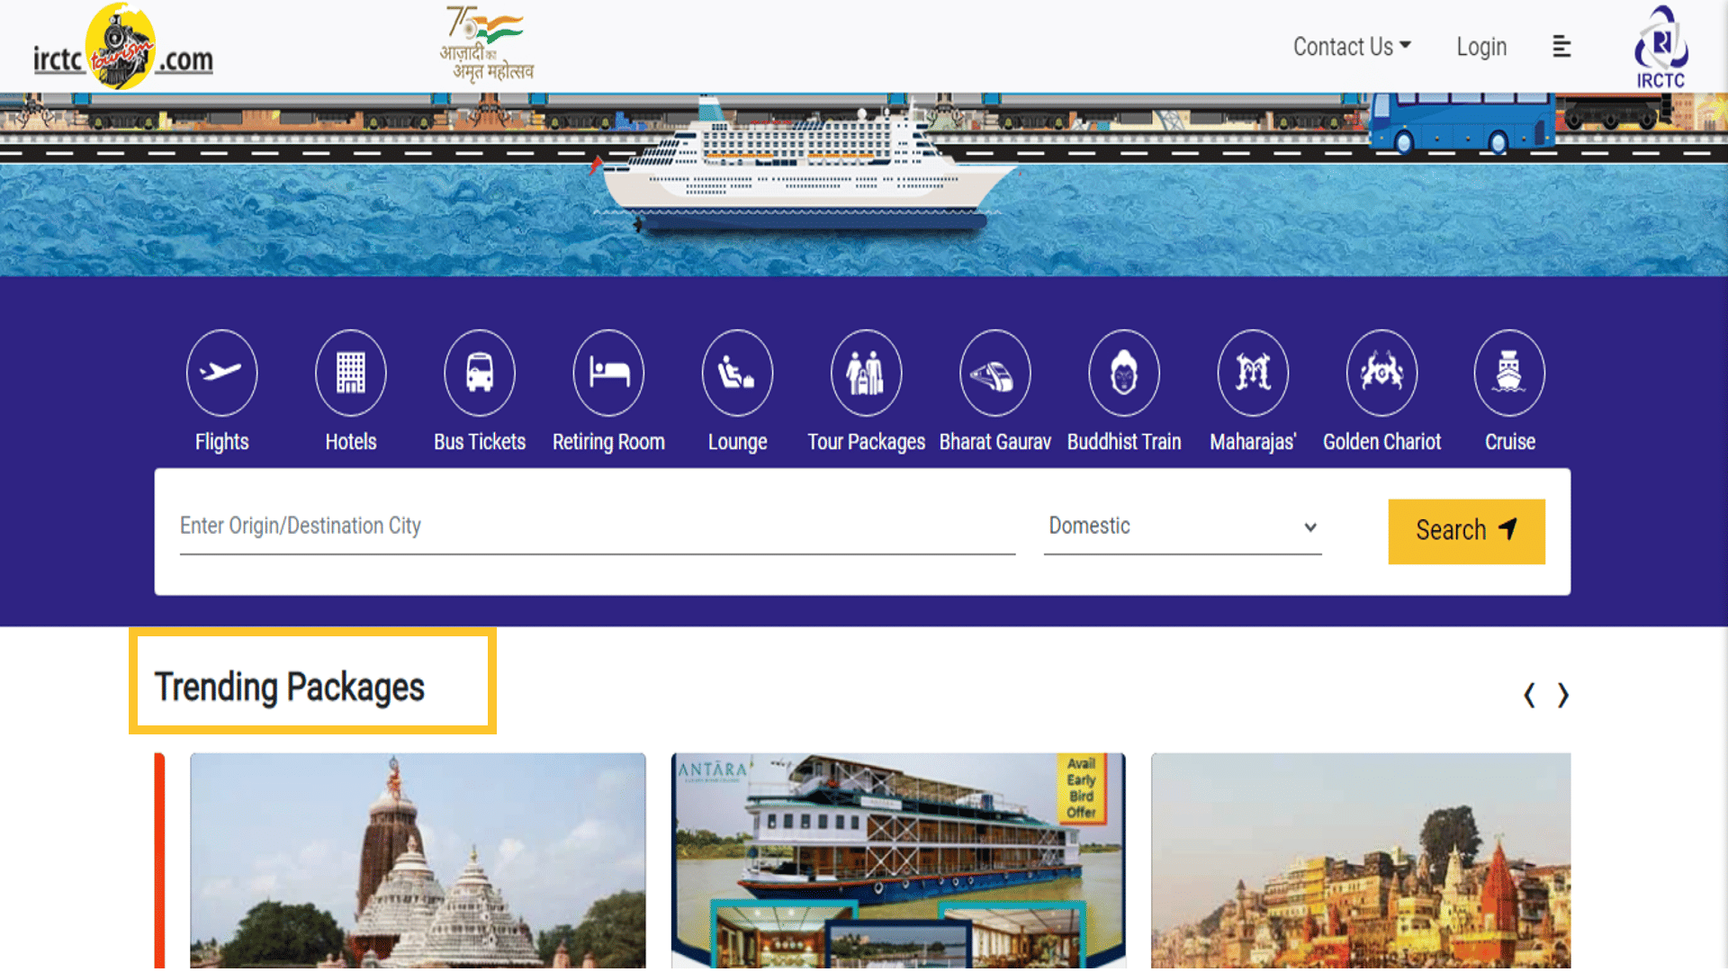
Task: Click the Tour Packages icon
Action: click(x=866, y=372)
